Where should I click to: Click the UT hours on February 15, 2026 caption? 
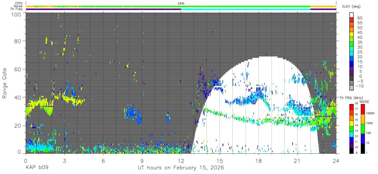[x=180, y=168]
